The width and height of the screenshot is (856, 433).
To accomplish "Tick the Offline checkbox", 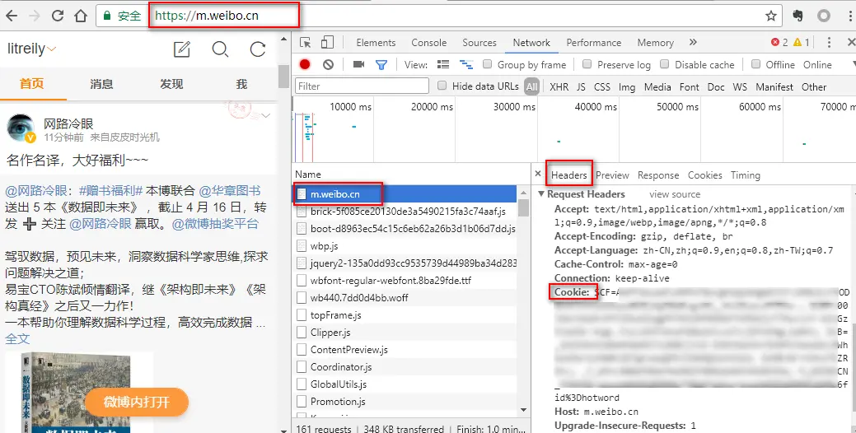I will (x=755, y=64).
